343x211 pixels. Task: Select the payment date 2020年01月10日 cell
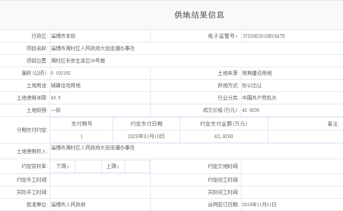pyautogui.click(x=146, y=136)
